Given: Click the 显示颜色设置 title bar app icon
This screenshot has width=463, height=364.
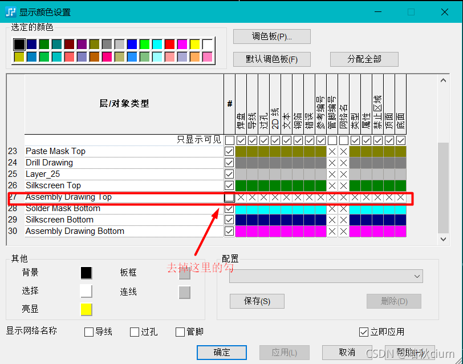Looking at the screenshot, I should pos(11,12).
